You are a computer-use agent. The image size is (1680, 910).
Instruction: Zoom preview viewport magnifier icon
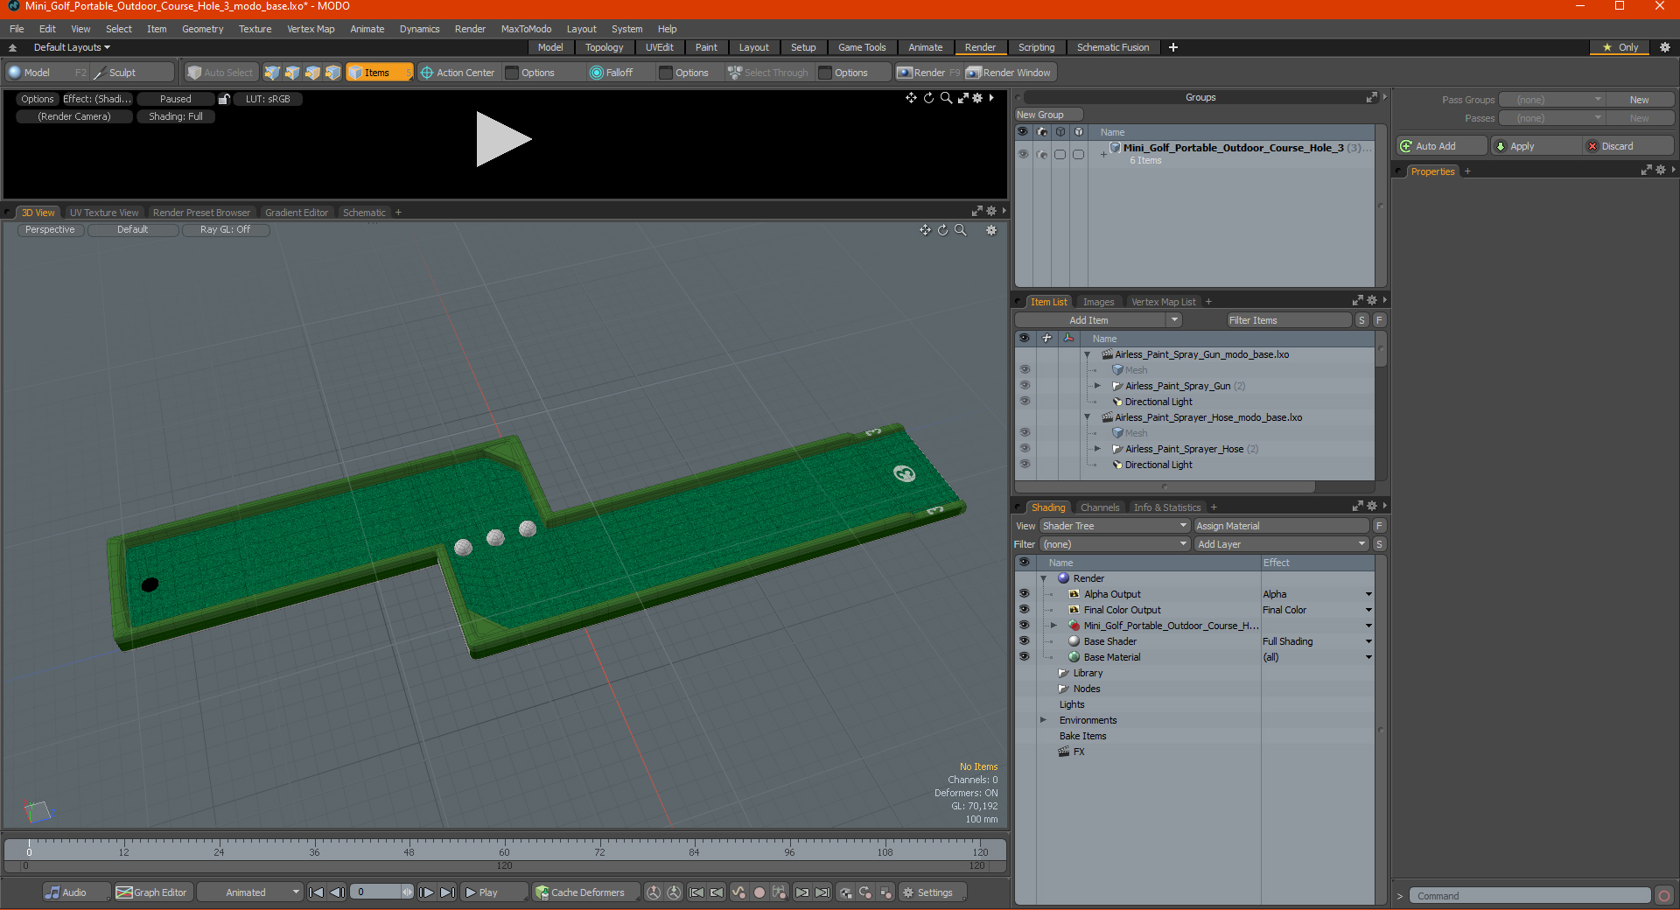coord(946,98)
